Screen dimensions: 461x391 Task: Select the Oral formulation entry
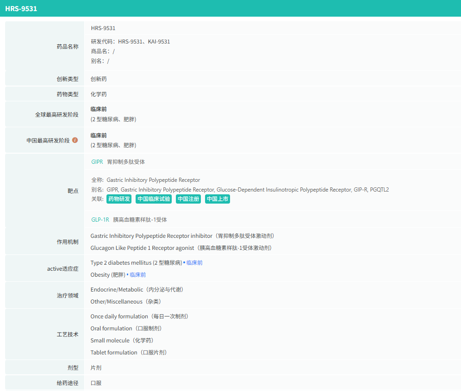126,329
